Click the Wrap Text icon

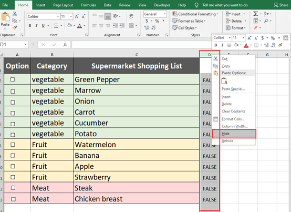[x=131, y=16]
